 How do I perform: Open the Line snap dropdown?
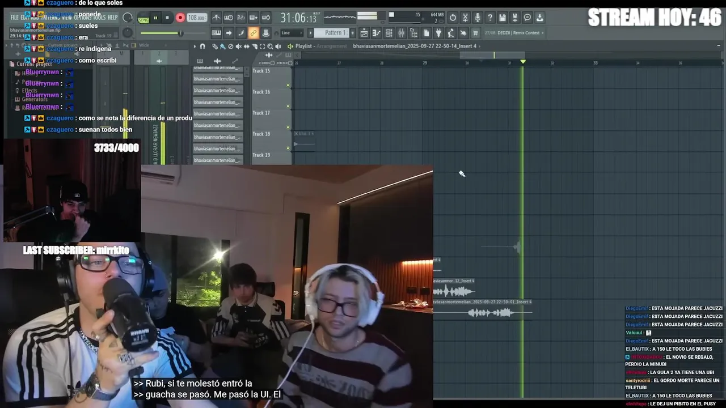(292, 33)
